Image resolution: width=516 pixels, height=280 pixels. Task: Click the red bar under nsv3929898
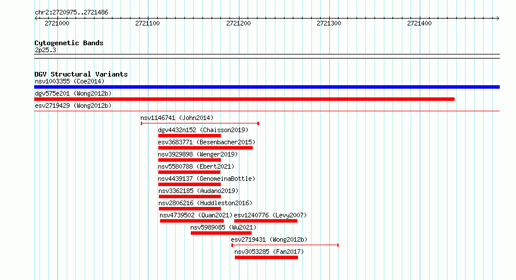(189, 160)
